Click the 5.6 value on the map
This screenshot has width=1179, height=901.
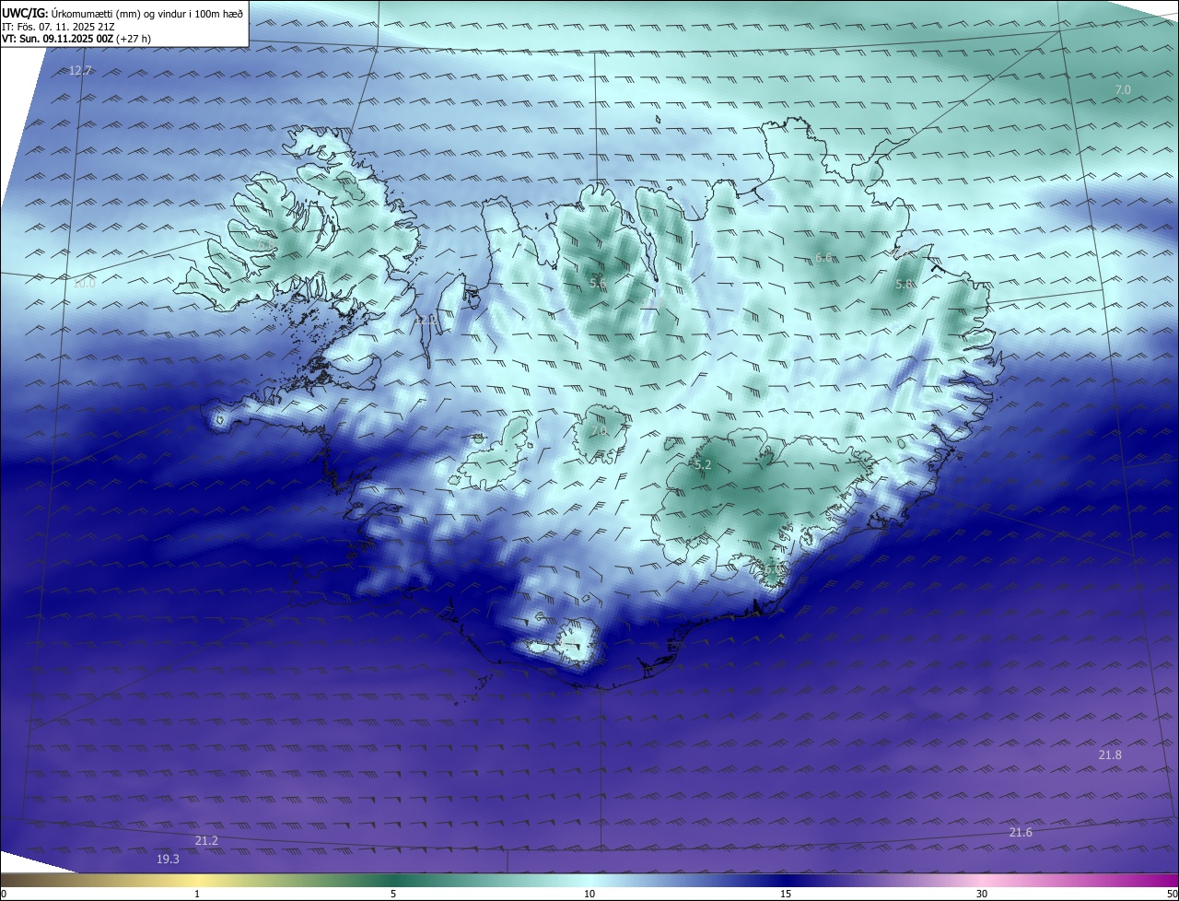point(598,285)
